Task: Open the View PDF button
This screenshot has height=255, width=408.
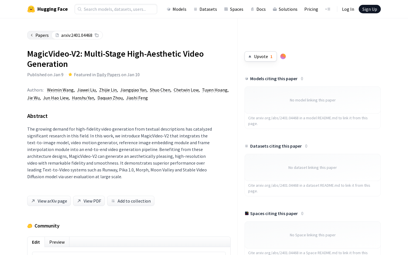Action: pyautogui.click(x=89, y=201)
